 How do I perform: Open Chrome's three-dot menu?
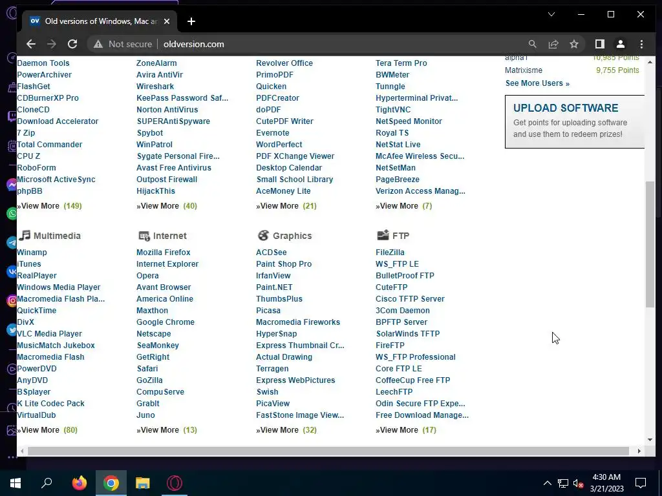[641, 44]
